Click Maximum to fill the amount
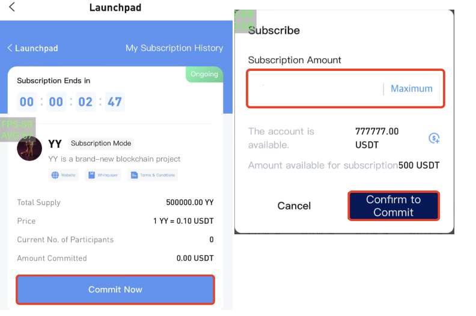 411,89
